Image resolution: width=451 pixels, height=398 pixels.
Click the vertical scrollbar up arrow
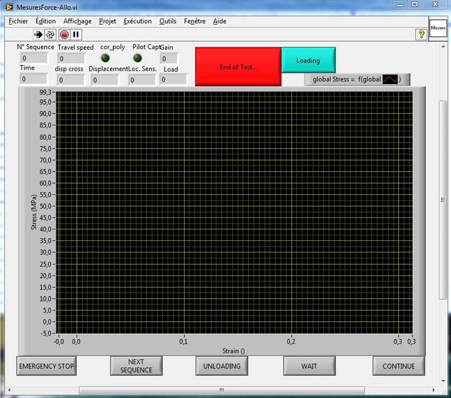click(443, 46)
